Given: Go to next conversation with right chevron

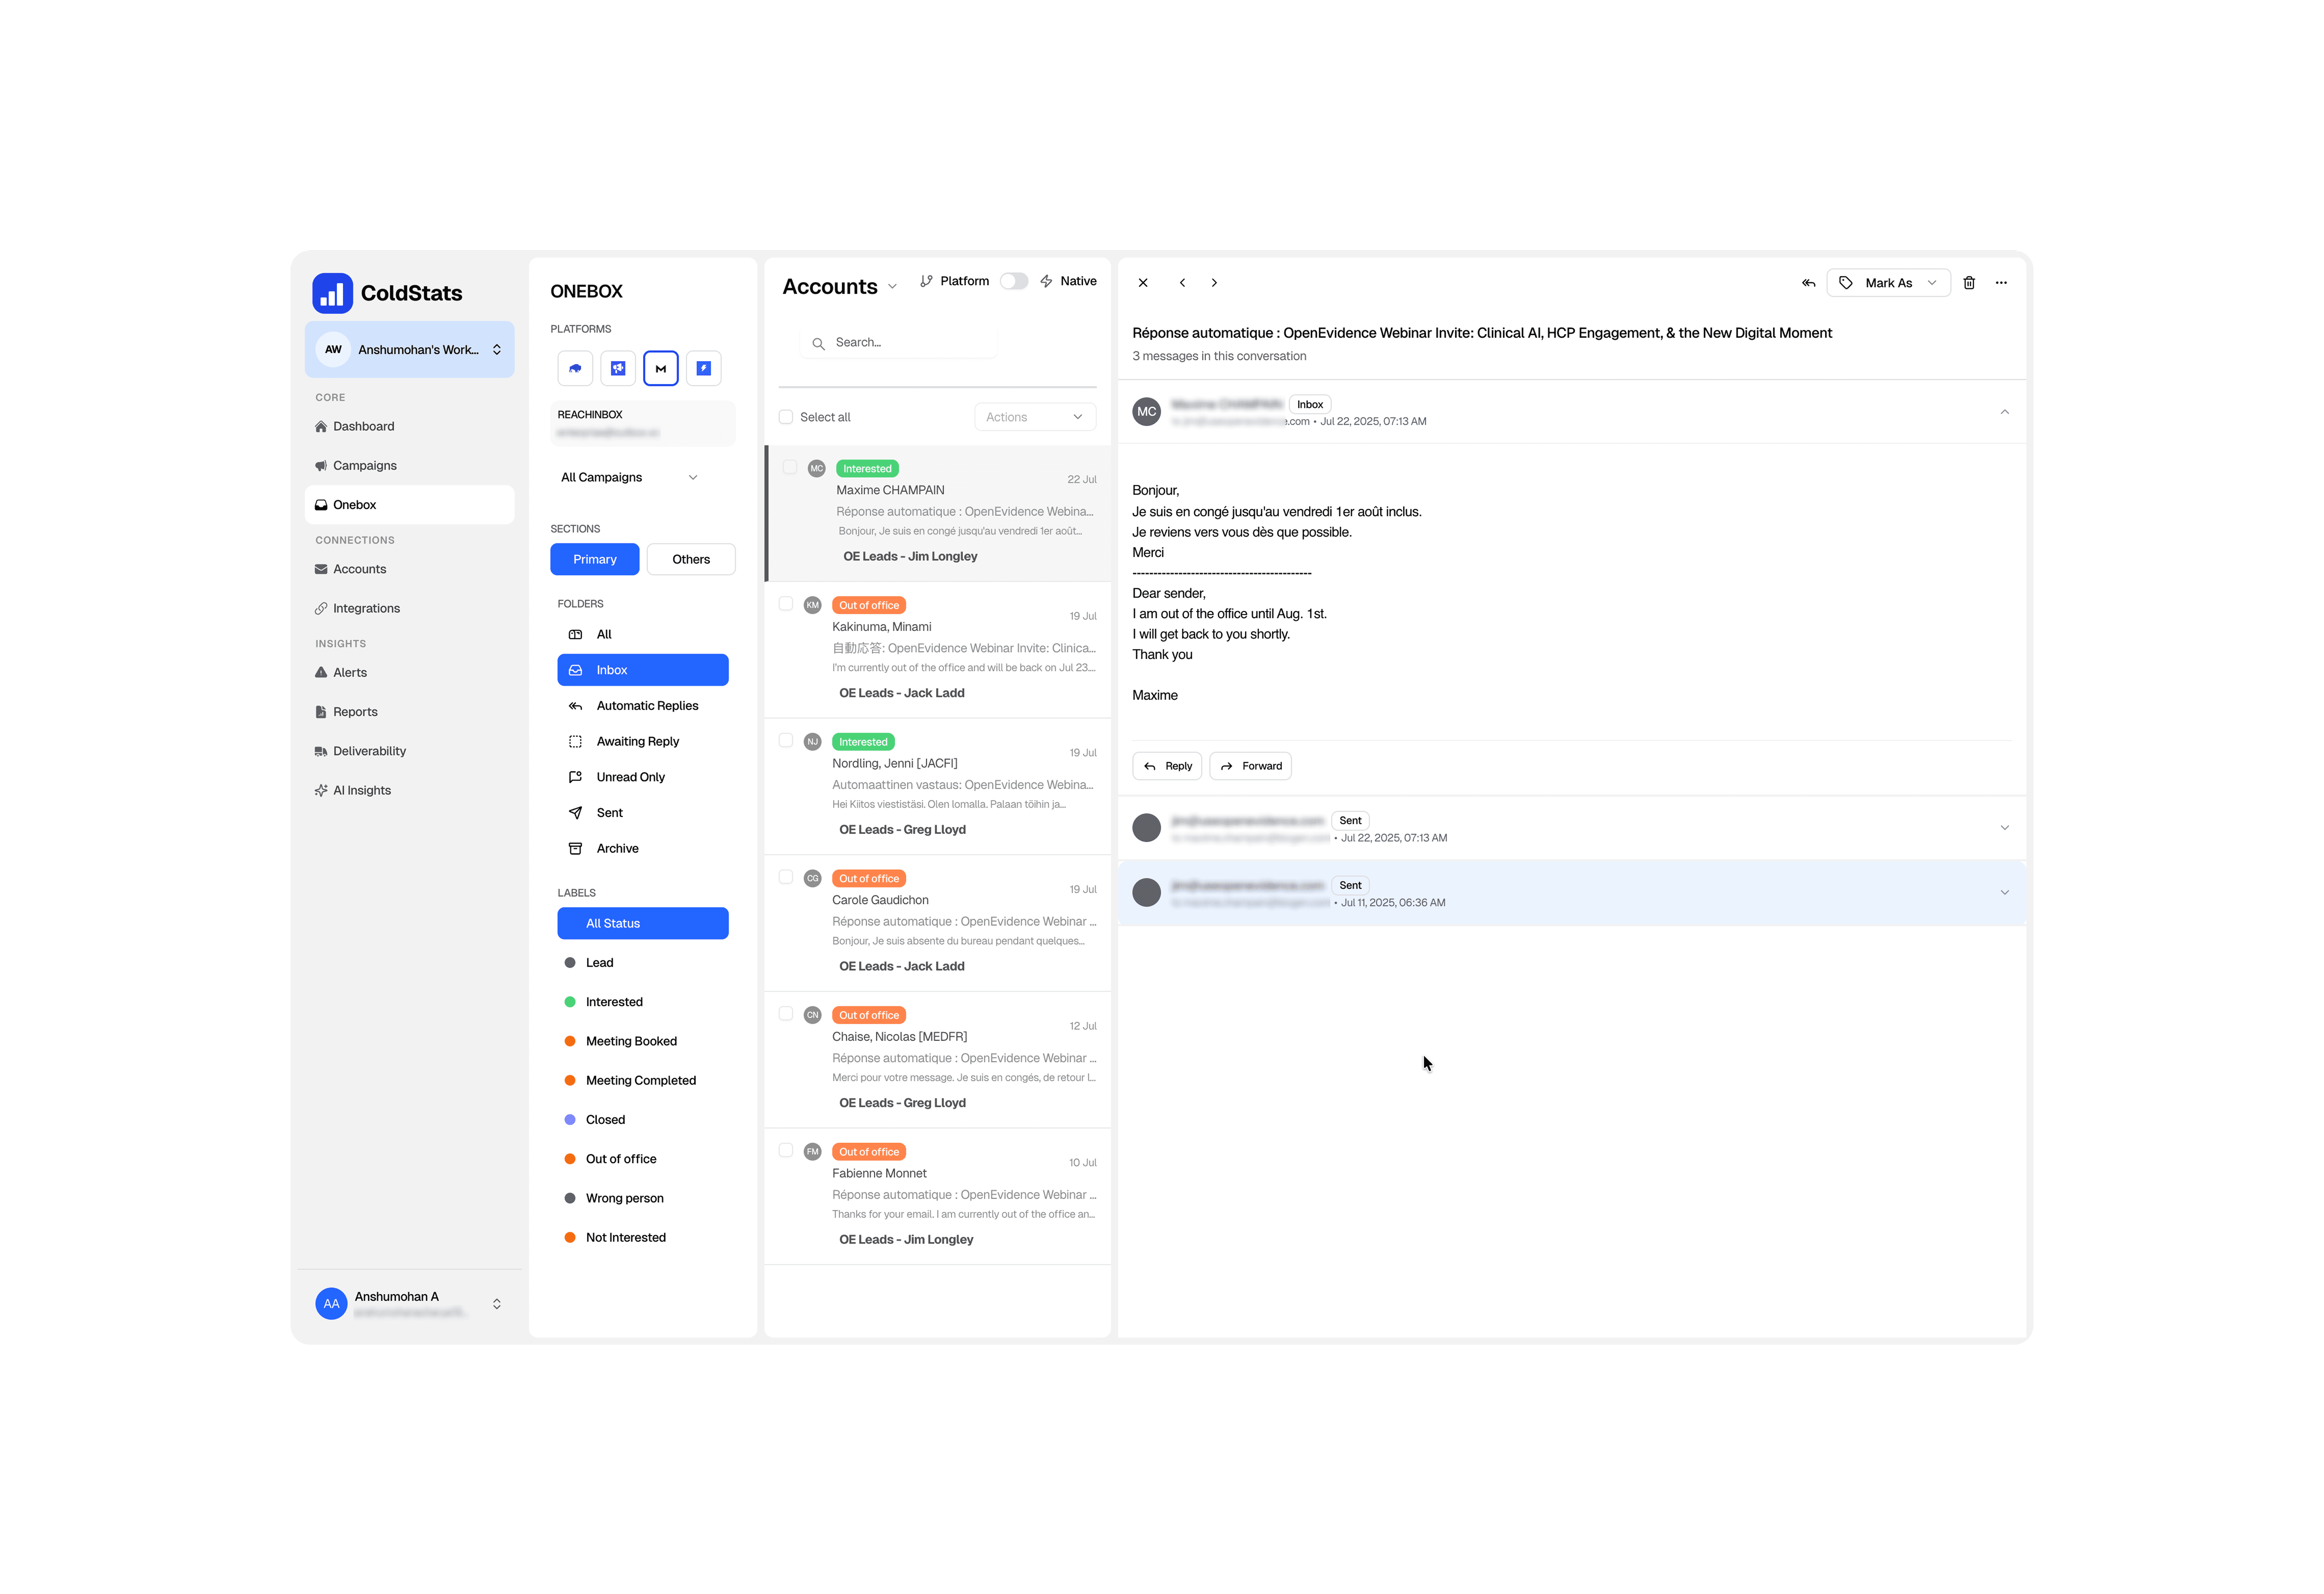Looking at the screenshot, I should point(1214,283).
